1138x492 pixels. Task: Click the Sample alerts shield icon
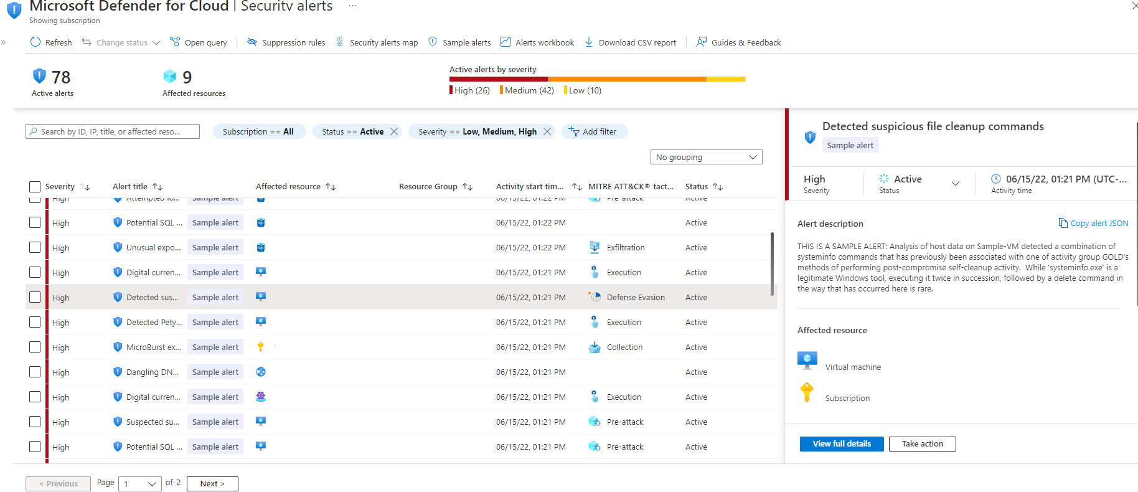[x=433, y=42]
